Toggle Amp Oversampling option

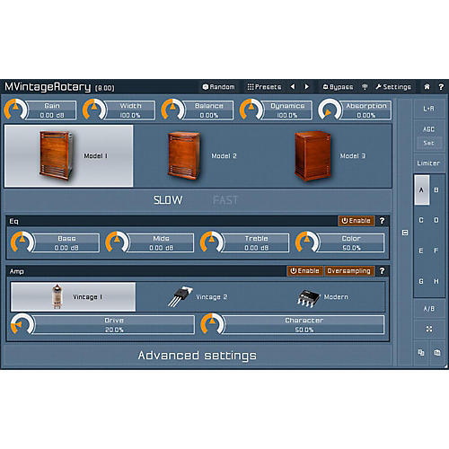click(349, 271)
